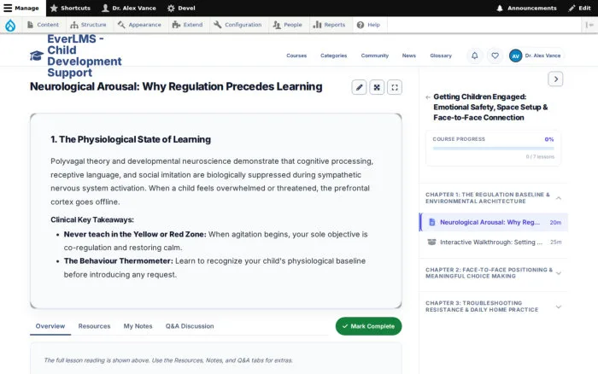Viewport: 598px width, 374px height.
Task: Expand Chapter 2 Face-to-Face Positioning section
Action: point(493,273)
